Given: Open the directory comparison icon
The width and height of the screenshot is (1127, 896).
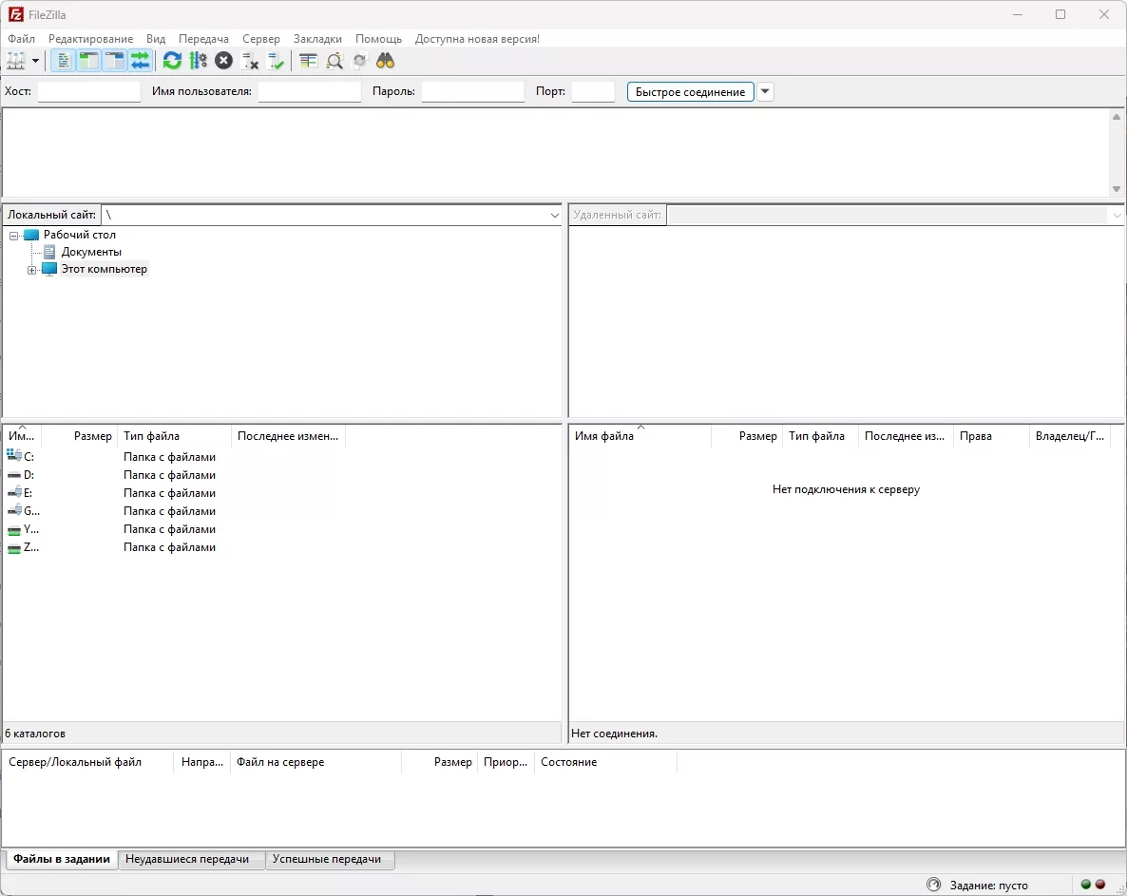Looking at the screenshot, I should click(x=334, y=61).
